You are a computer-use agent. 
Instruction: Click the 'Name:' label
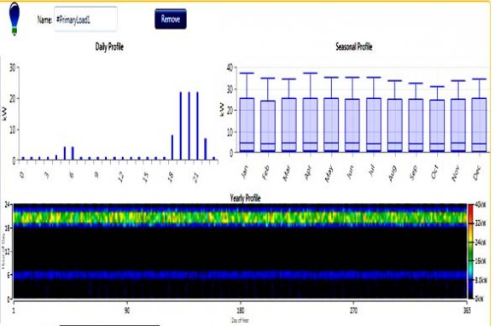[44, 20]
